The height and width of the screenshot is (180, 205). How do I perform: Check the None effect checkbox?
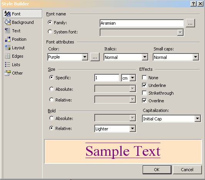(144, 78)
